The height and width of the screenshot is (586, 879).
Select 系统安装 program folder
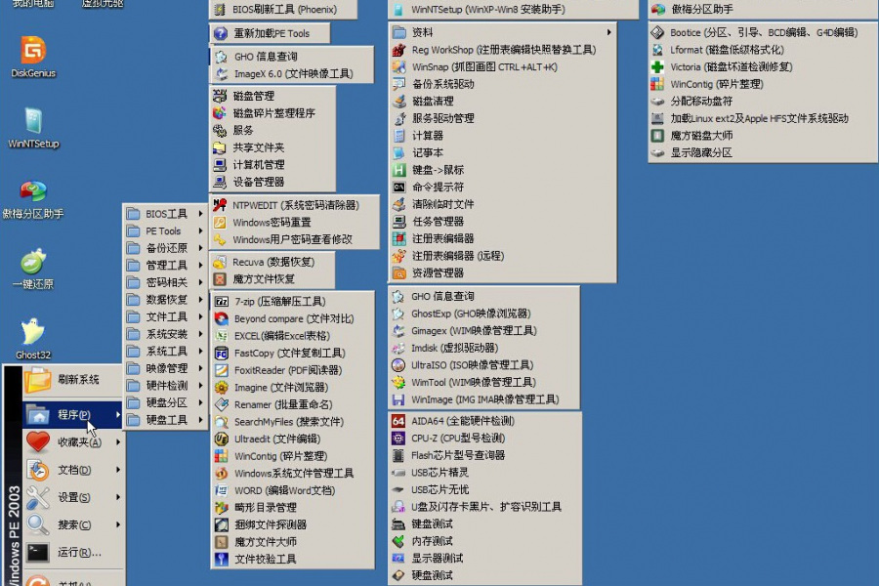[165, 334]
